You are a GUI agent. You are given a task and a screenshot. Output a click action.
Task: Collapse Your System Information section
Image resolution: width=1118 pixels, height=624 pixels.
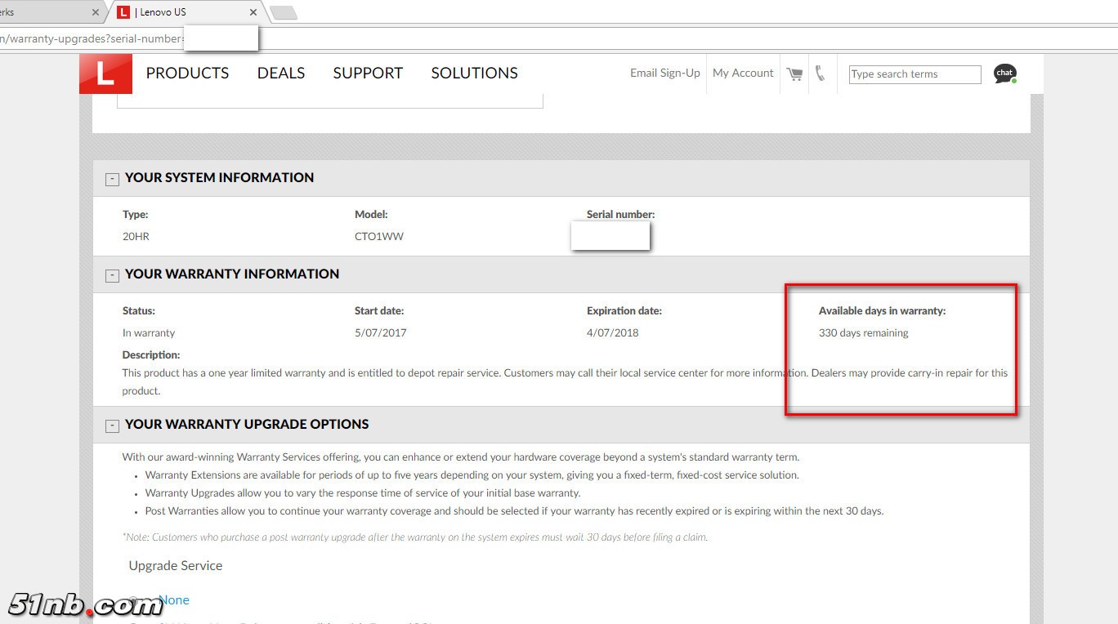pos(113,179)
